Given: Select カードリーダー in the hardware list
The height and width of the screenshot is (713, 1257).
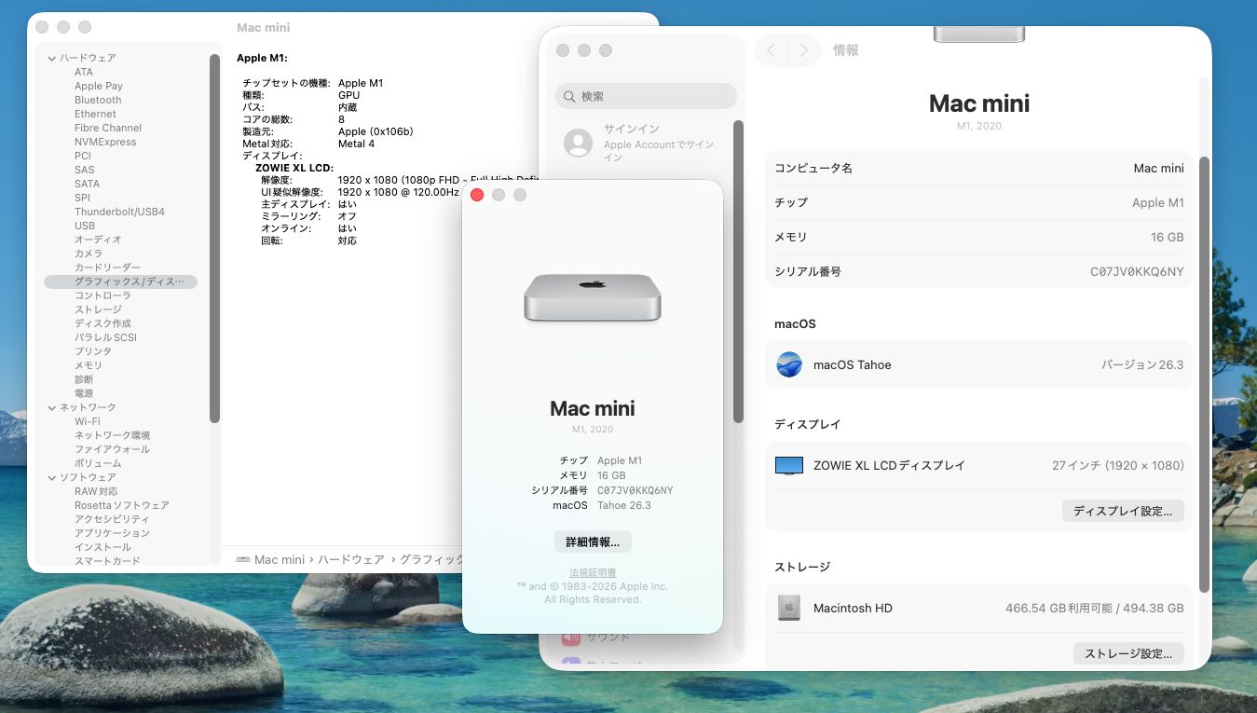Looking at the screenshot, I should [x=108, y=267].
